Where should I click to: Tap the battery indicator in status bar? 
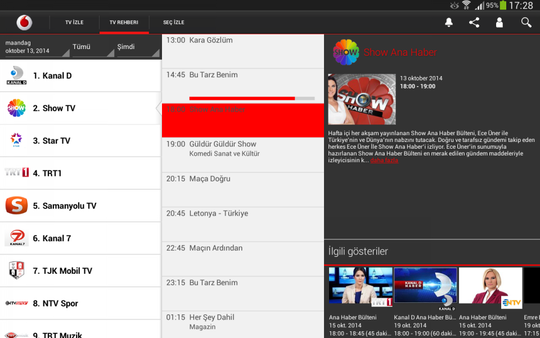[x=503, y=5]
